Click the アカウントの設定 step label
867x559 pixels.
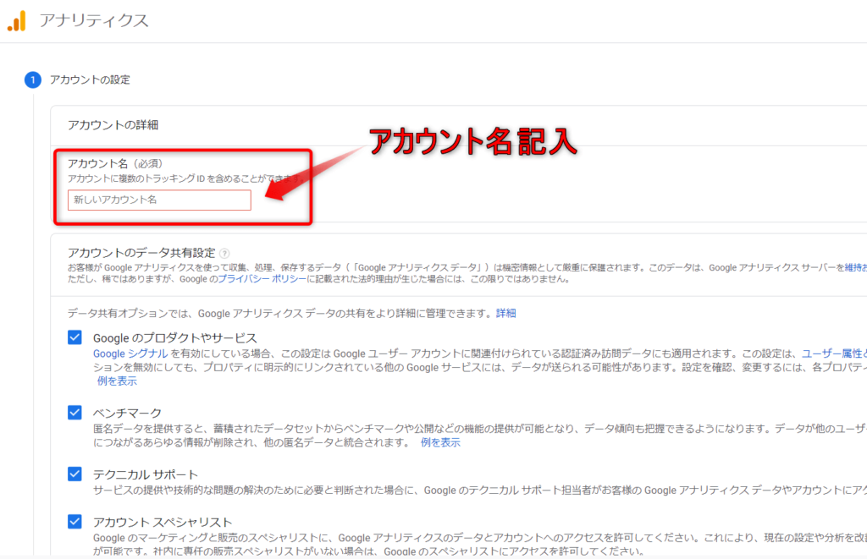(90, 80)
